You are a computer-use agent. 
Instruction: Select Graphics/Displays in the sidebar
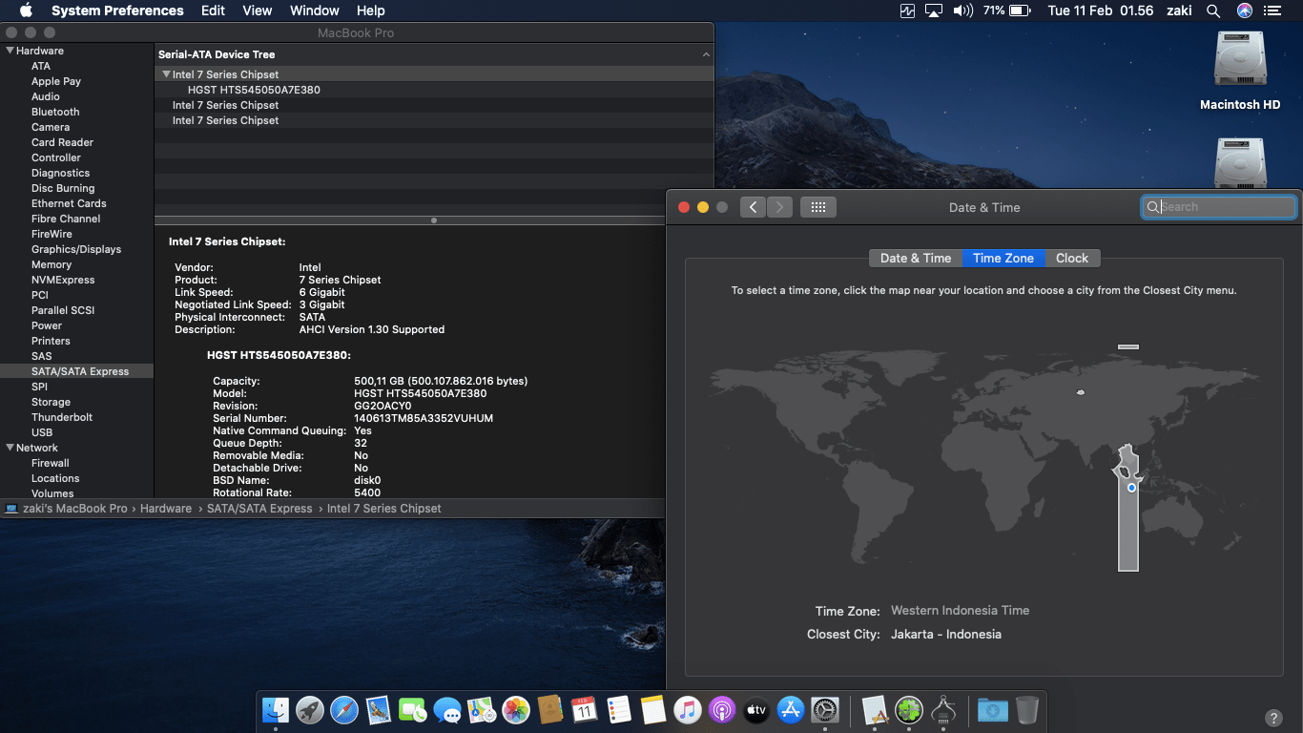[76, 249]
